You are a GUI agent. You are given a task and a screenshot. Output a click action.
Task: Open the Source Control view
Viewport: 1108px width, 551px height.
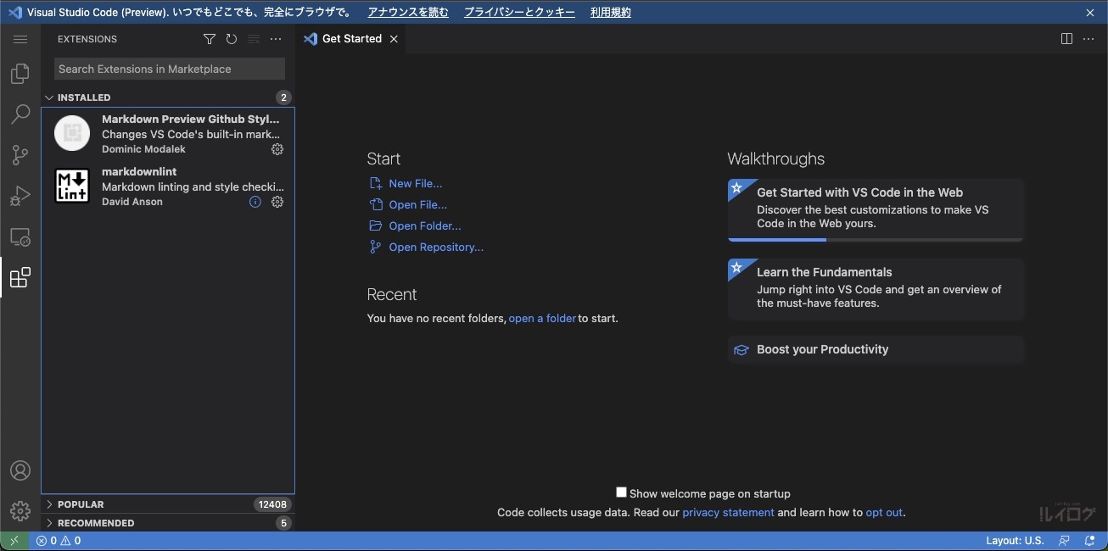(x=20, y=155)
